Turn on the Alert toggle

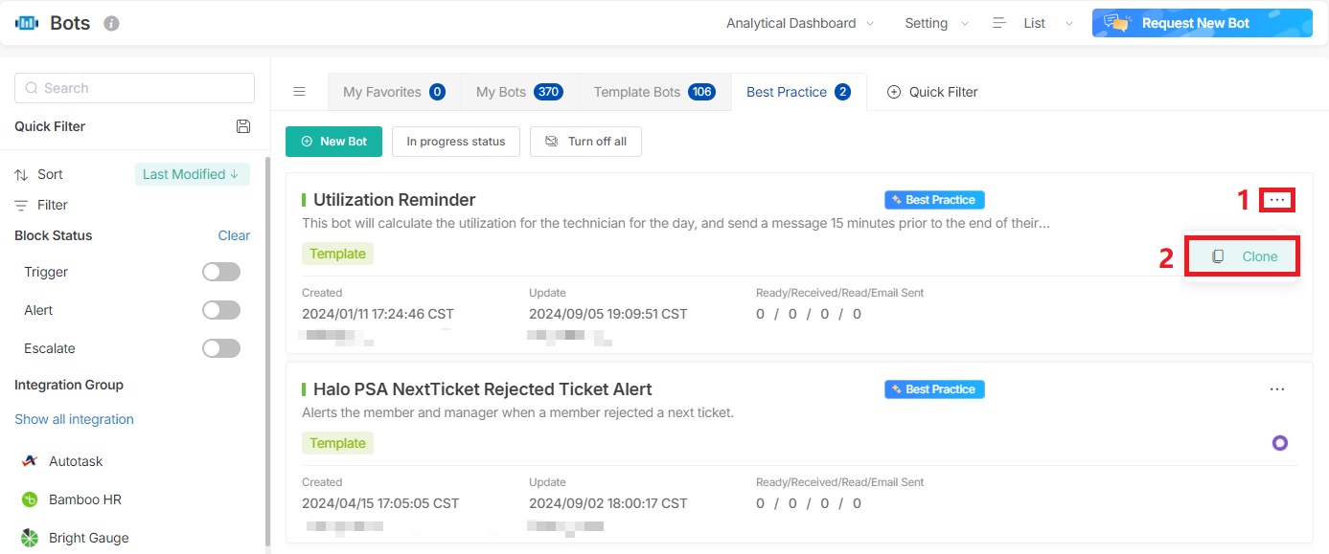point(221,310)
